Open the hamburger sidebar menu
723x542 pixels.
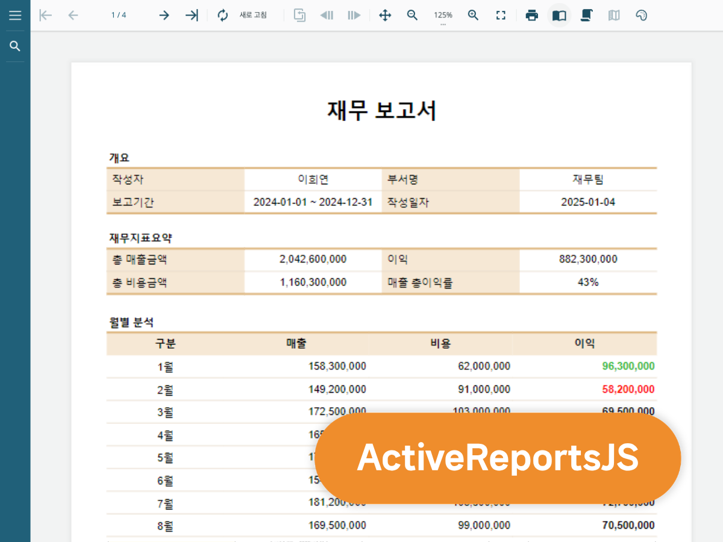coord(15,15)
